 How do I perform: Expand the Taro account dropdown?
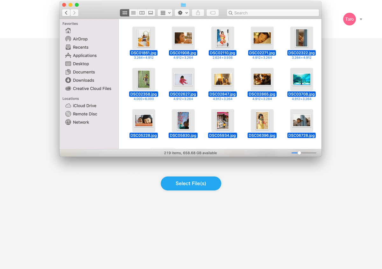(361, 19)
